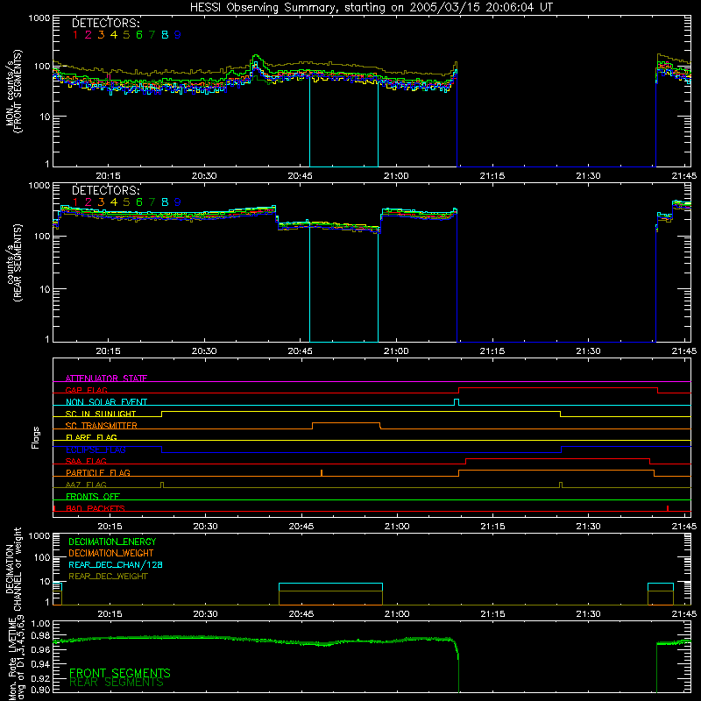Select dark green detector 7 in front segments legend

[152, 35]
